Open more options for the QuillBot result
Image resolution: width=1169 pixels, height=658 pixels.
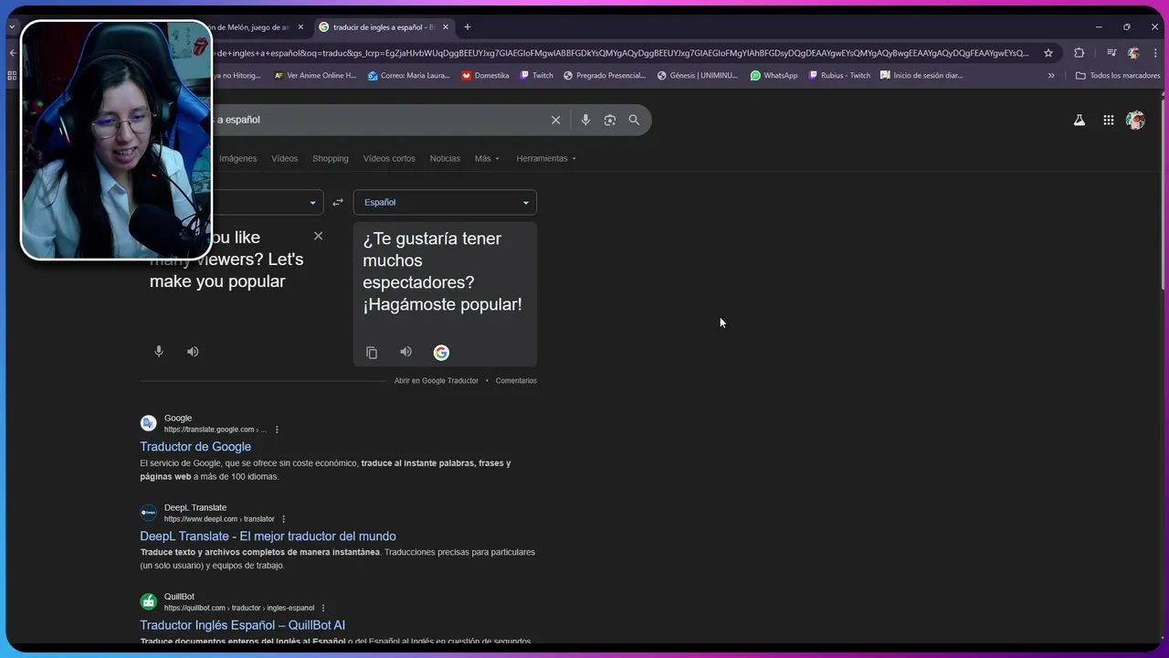323,608
